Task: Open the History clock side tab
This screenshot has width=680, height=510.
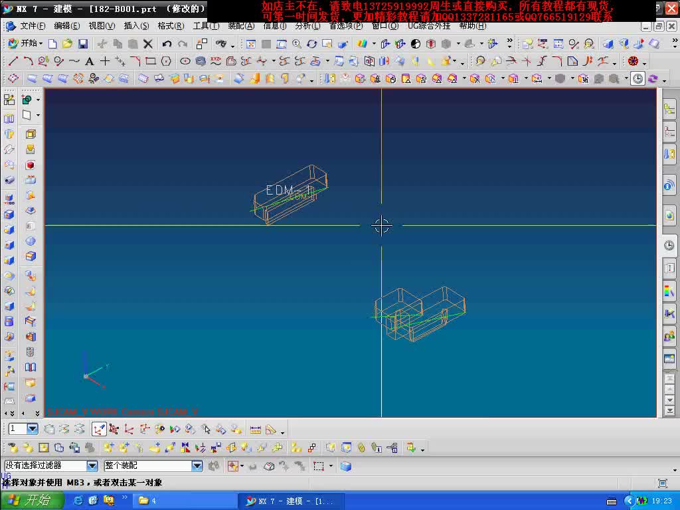Action: click(669, 245)
